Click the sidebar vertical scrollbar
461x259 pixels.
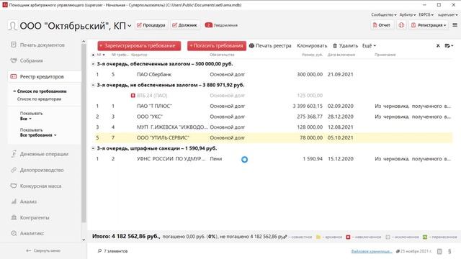(84, 132)
